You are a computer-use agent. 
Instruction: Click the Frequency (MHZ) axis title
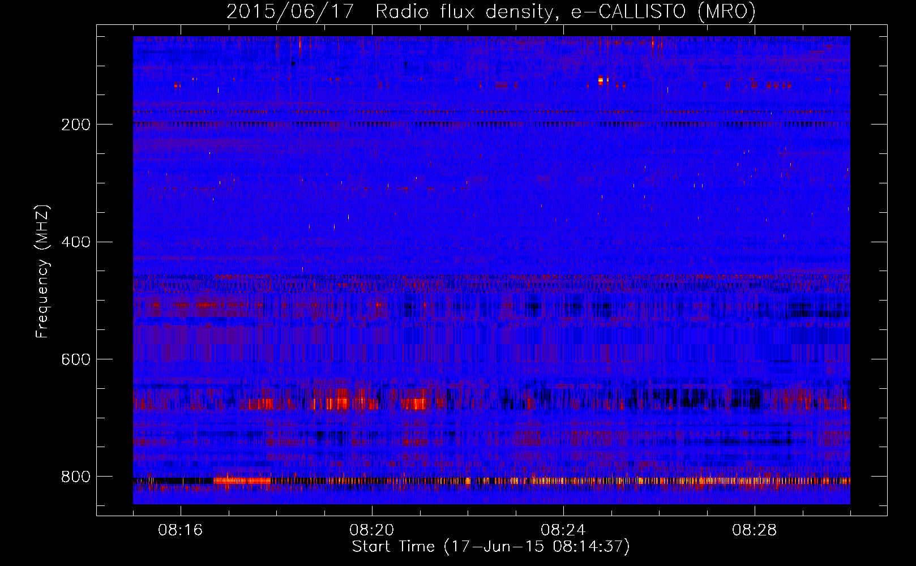(42, 271)
